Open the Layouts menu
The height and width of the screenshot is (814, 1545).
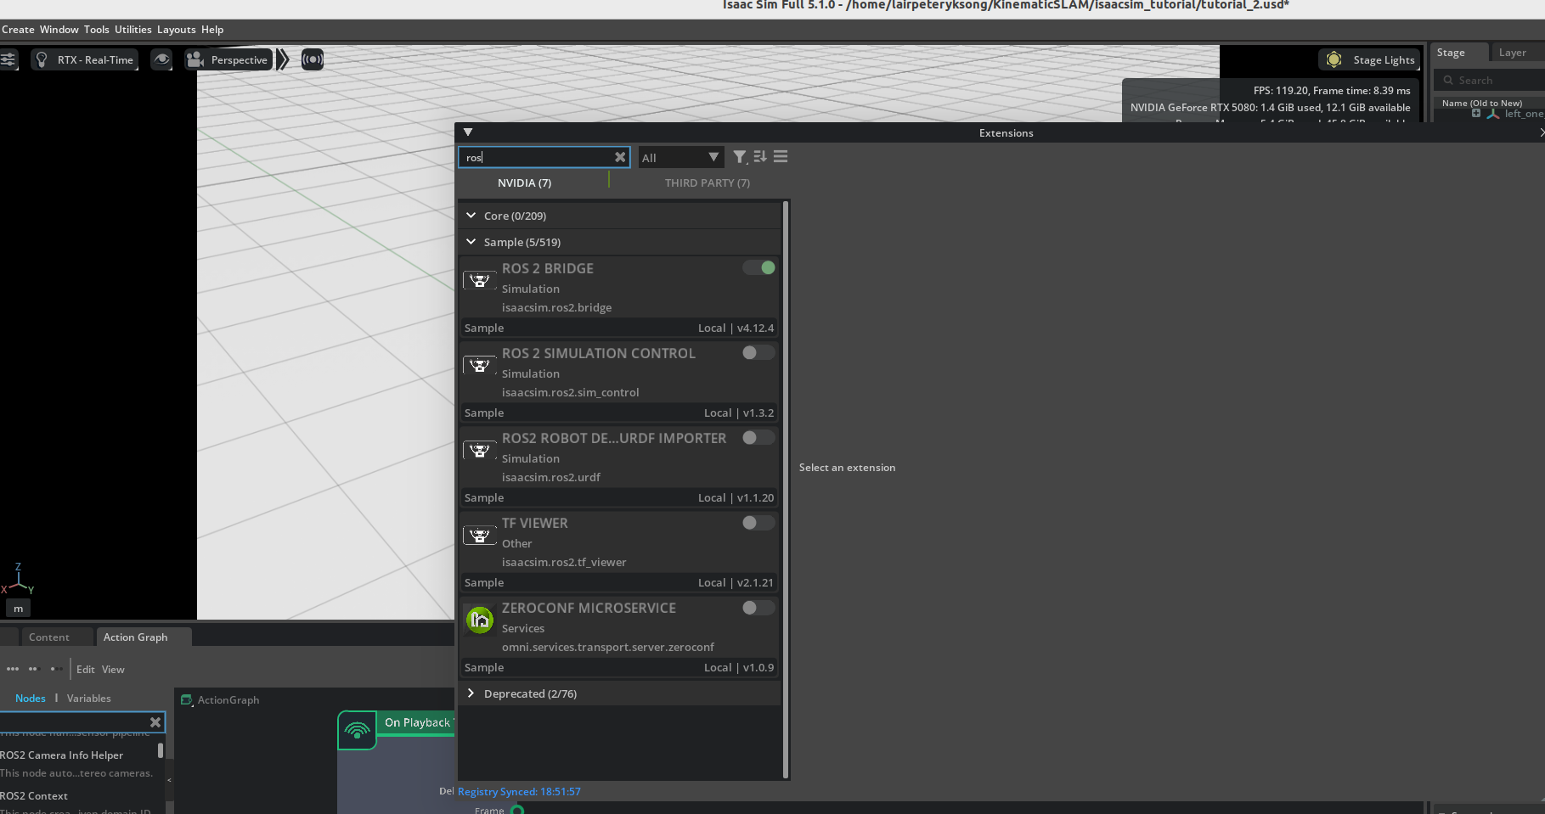click(177, 29)
